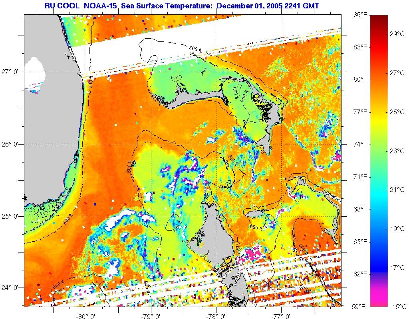
Task: Click the 62°F colorbar label
Action: pyautogui.click(x=360, y=274)
